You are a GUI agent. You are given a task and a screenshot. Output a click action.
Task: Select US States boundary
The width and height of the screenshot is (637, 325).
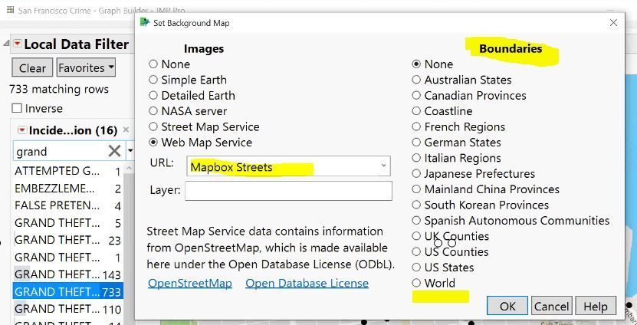click(x=416, y=268)
